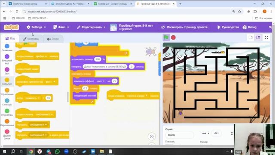Viewport: 275px width, 155px height.
Task: Reload the browser page
Action: pos(17,12)
